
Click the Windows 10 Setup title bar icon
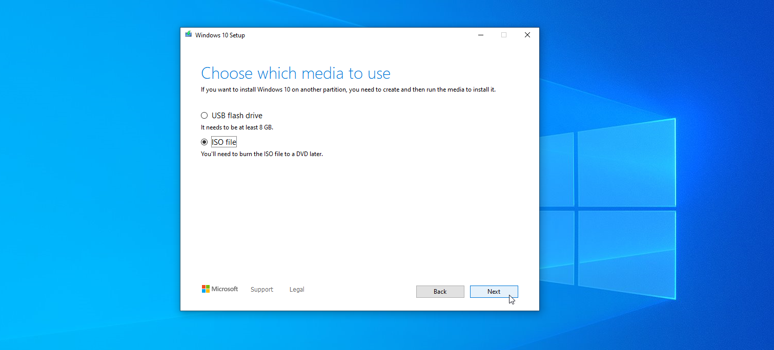pyautogui.click(x=189, y=35)
